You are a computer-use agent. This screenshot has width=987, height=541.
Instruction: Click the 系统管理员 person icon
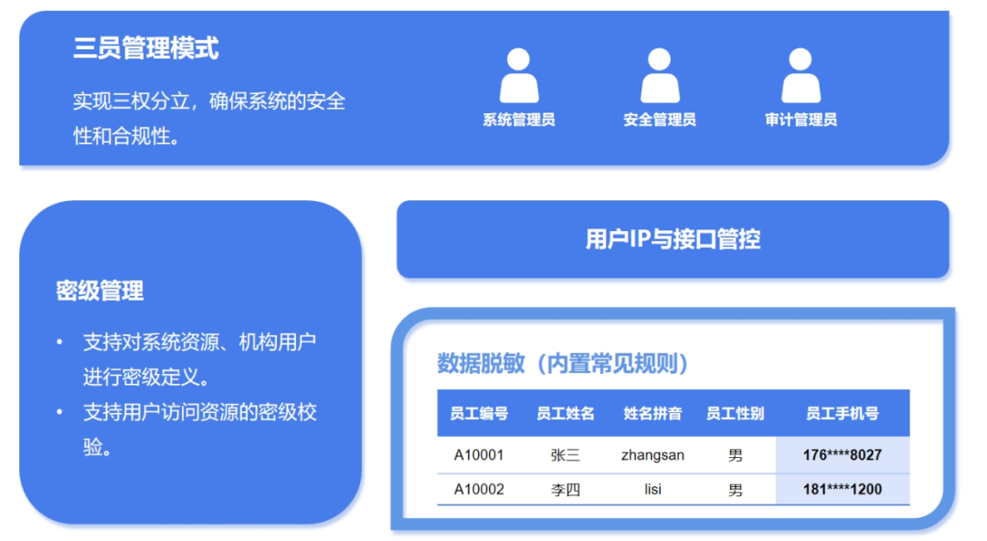coord(518,76)
